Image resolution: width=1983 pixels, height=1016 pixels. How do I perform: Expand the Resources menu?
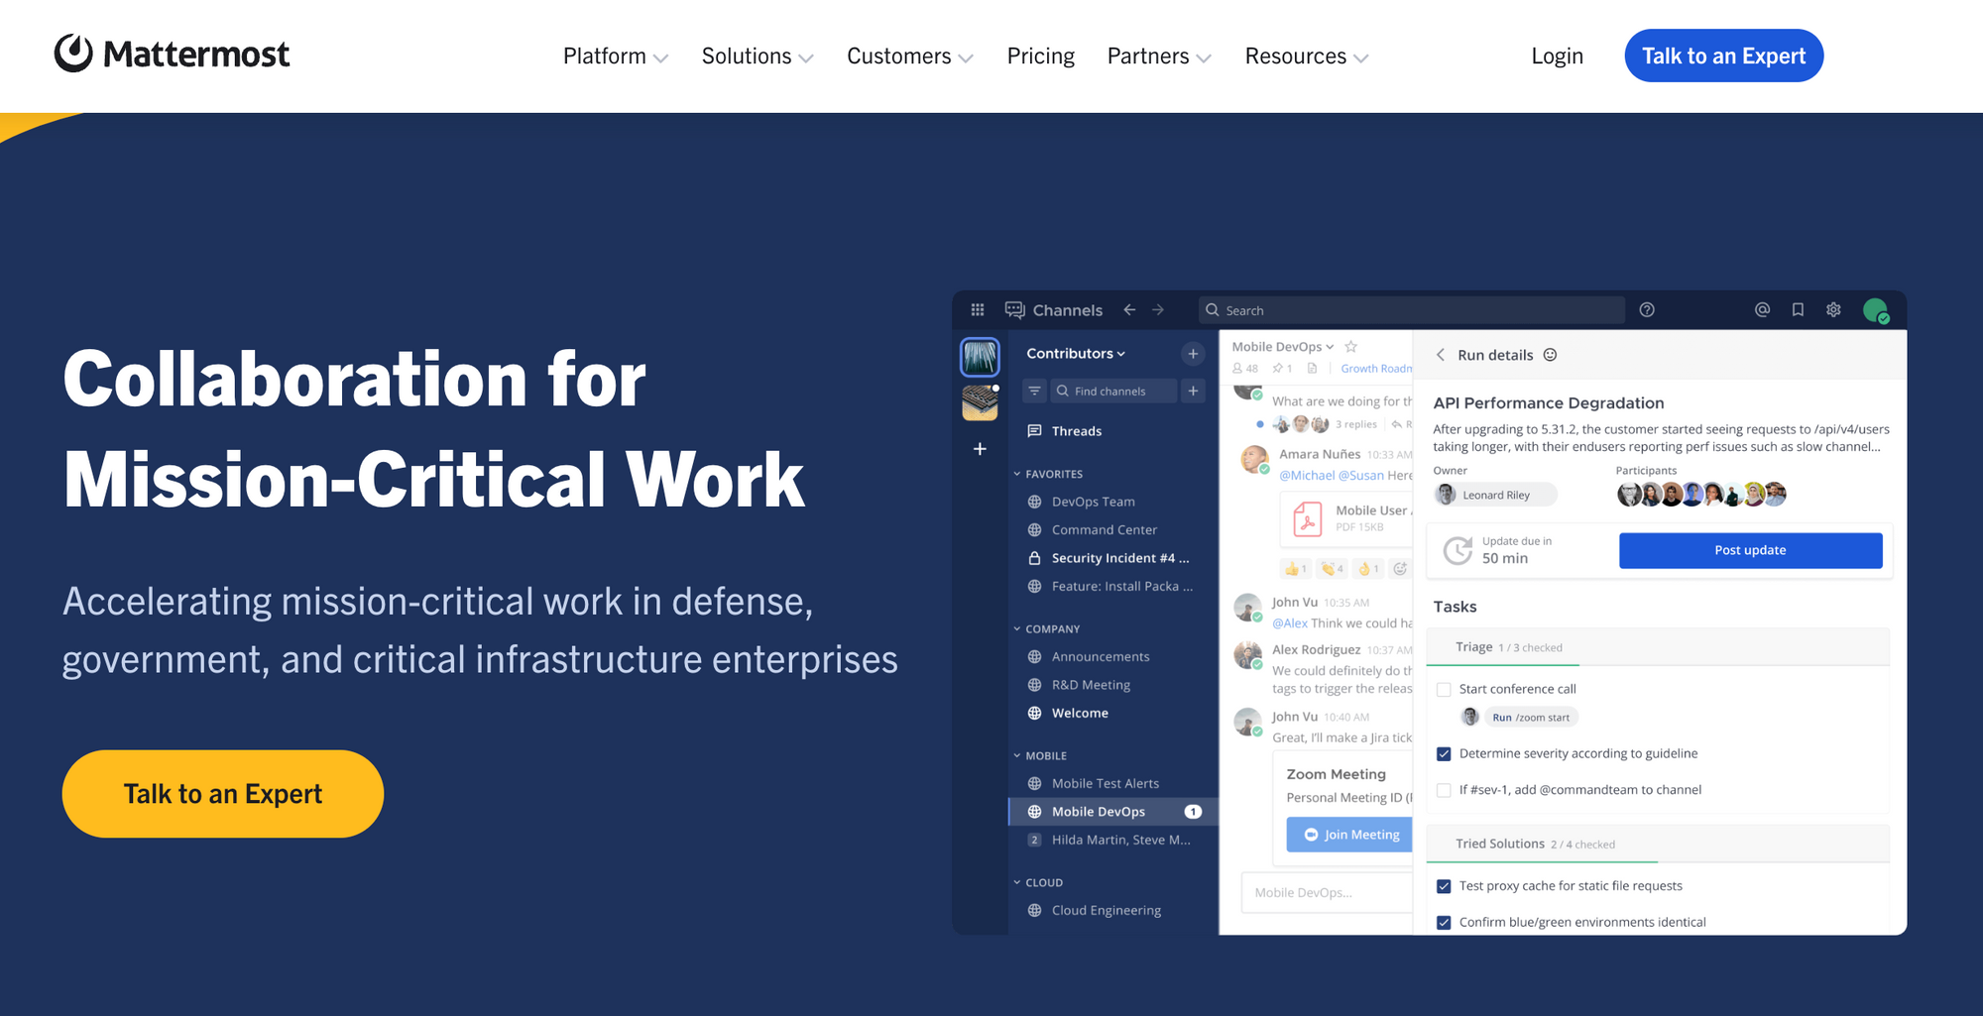click(1307, 56)
